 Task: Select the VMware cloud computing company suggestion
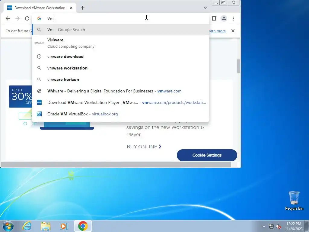click(x=121, y=43)
